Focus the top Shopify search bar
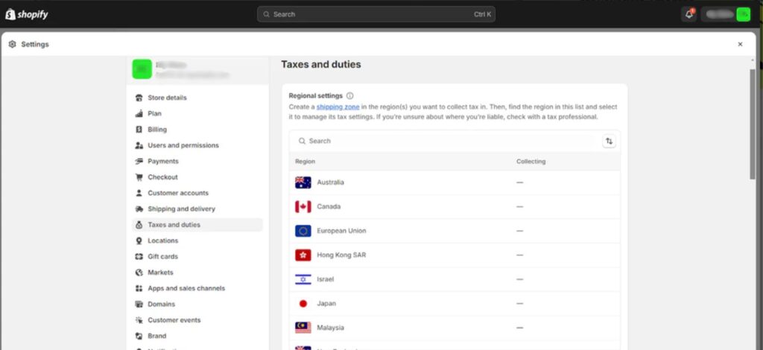 click(376, 14)
